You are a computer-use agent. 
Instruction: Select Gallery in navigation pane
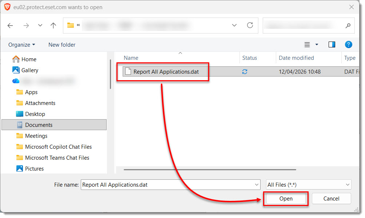pyautogui.click(x=30, y=70)
